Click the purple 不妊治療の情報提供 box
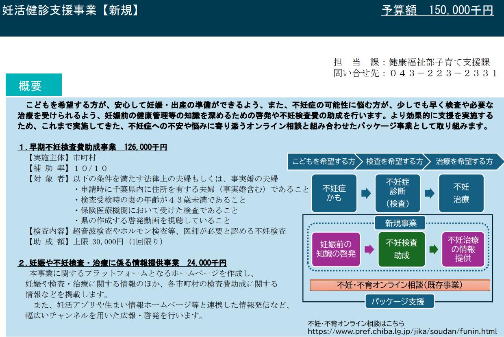504x337 pixels. 463,249
